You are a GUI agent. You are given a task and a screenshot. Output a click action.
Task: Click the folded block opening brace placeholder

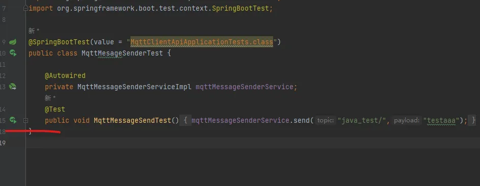pyautogui.click(x=185, y=121)
